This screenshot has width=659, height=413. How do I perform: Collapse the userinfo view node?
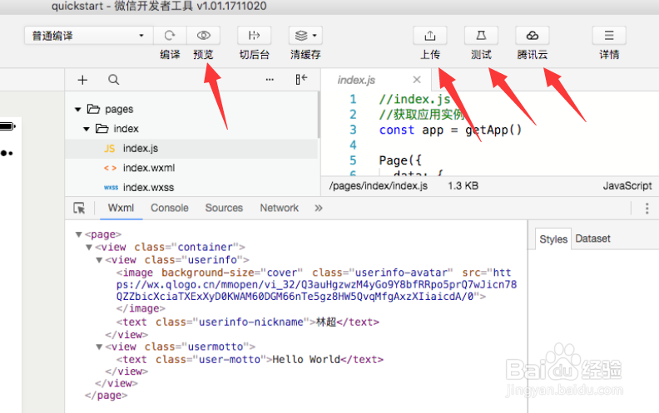click(99, 260)
